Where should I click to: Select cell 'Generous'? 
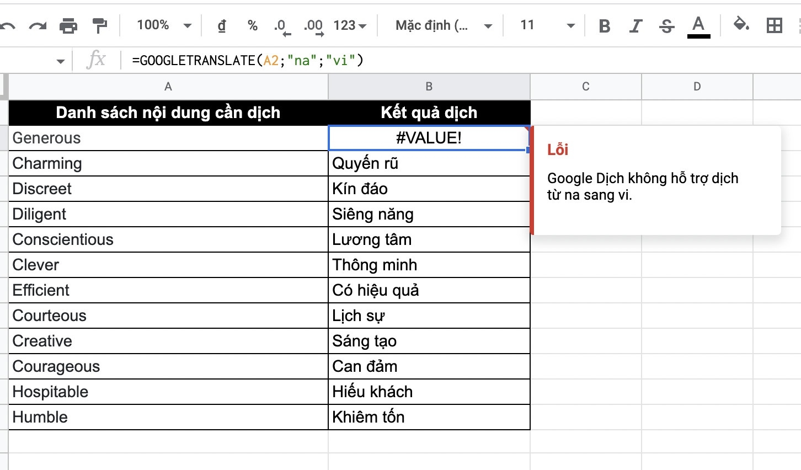168,138
